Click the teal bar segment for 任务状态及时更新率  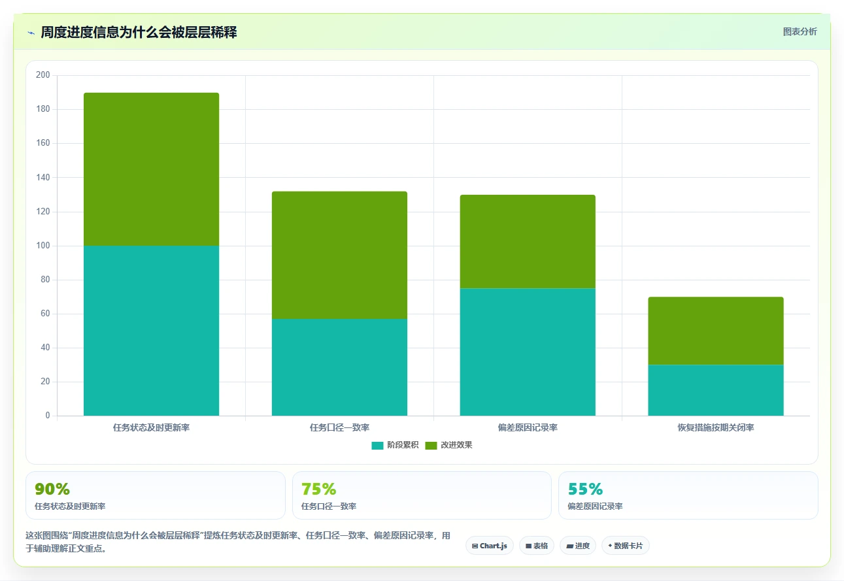pyautogui.click(x=151, y=331)
